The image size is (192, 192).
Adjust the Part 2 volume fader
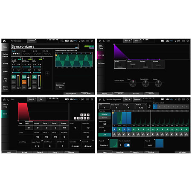coord(28,81)
